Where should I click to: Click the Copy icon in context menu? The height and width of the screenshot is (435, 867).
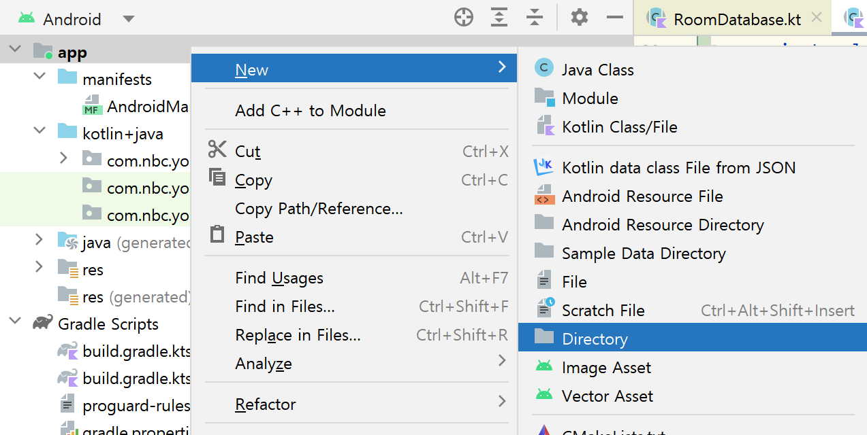point(217,178)
